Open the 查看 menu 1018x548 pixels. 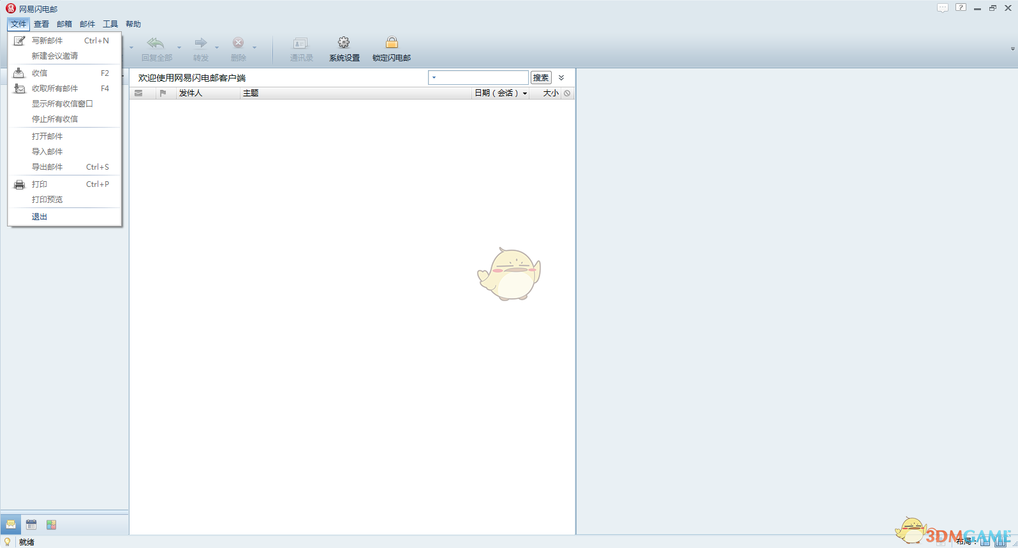pyautogui.click(x=41, y=24)
